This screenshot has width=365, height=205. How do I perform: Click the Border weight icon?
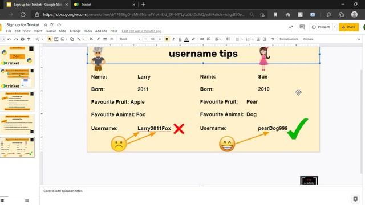[105, 39]
